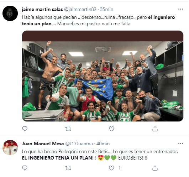
Task: Reply to Juan Manuel Mesa's tweet
Action: [25, 168]
